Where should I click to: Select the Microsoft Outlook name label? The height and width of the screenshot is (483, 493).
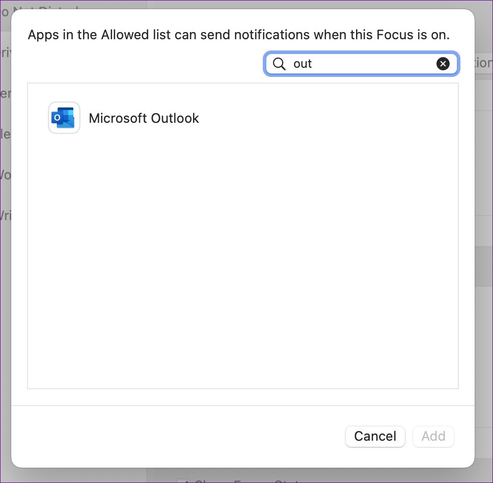pyautogui.click(x=144, y=118)
